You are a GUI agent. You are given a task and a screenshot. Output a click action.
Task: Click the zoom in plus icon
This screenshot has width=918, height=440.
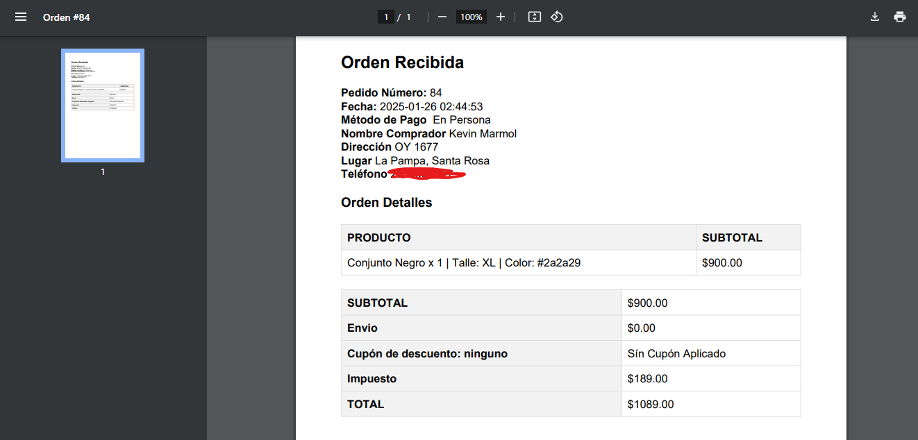pyautogui.click(x=501, y=17)
